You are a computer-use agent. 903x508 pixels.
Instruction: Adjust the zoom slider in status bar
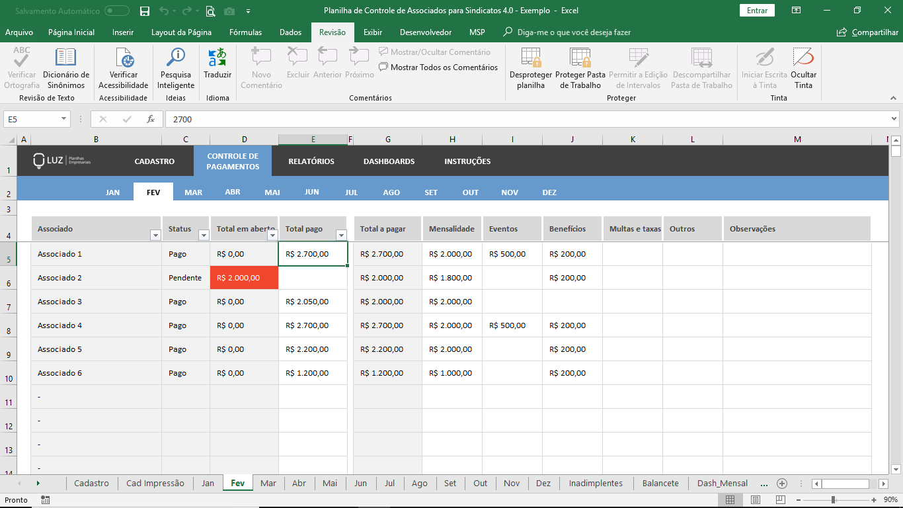[x=834, y=500]
